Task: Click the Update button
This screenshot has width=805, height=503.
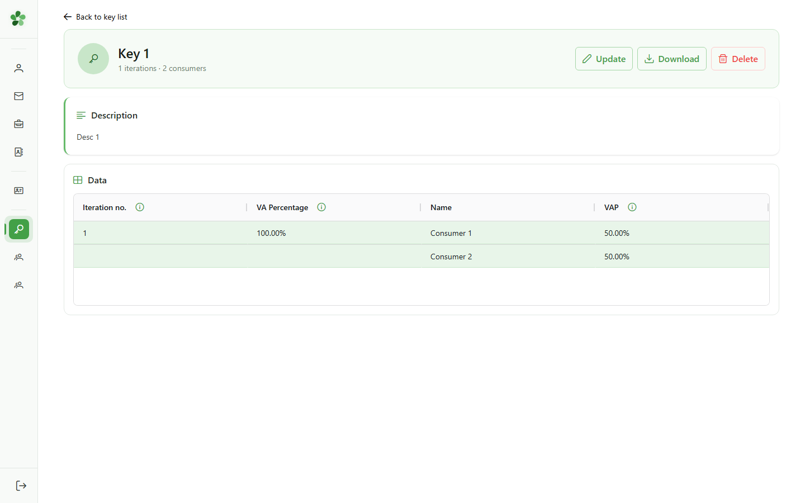Action: tap(604, 59)
